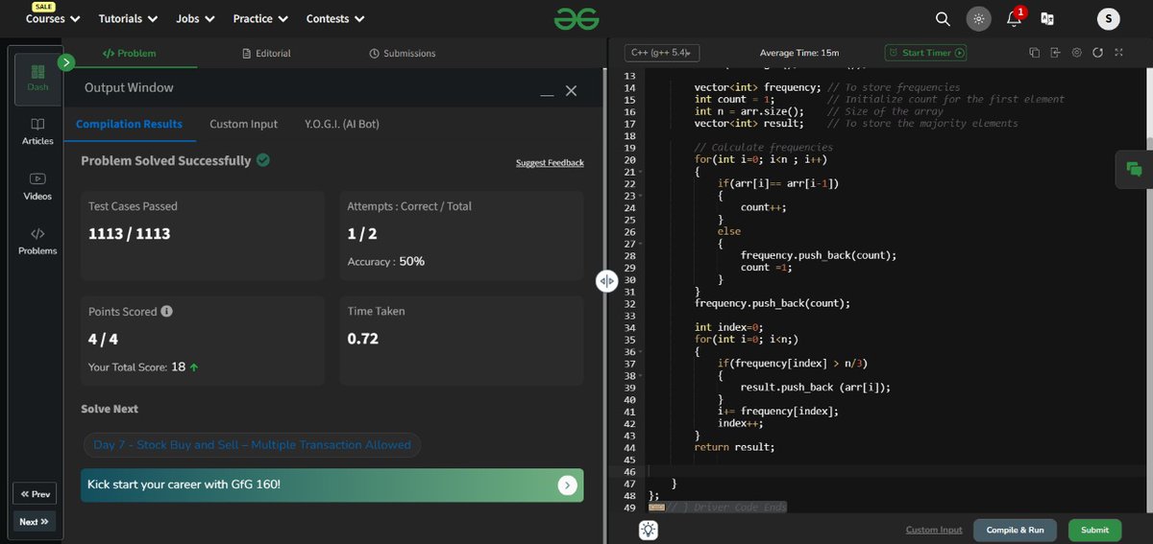
Task: Open the search magnifier icon
Action: (x=943, y=18)
